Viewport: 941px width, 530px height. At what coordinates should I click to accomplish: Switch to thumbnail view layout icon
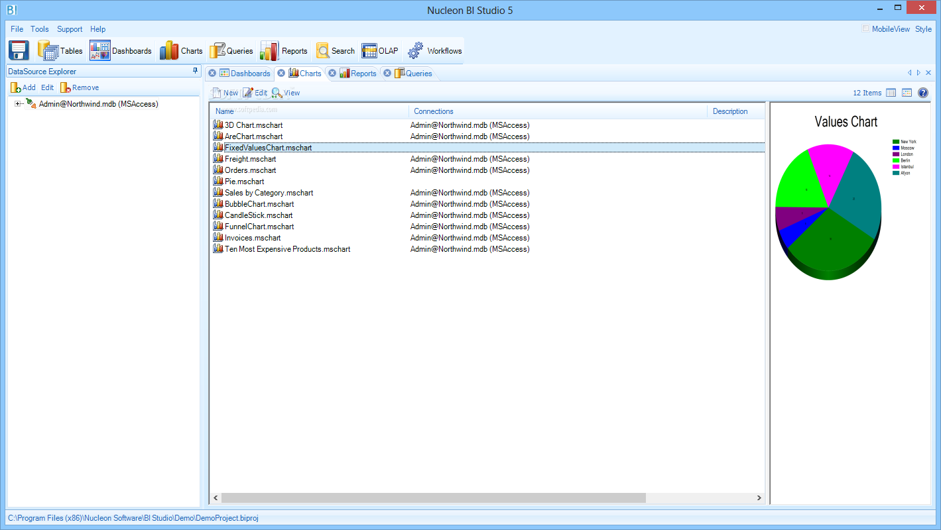point(907,93)
